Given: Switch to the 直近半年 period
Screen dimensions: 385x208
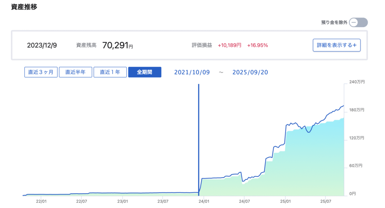Looking at the screenshot, I should click(76, 72).
